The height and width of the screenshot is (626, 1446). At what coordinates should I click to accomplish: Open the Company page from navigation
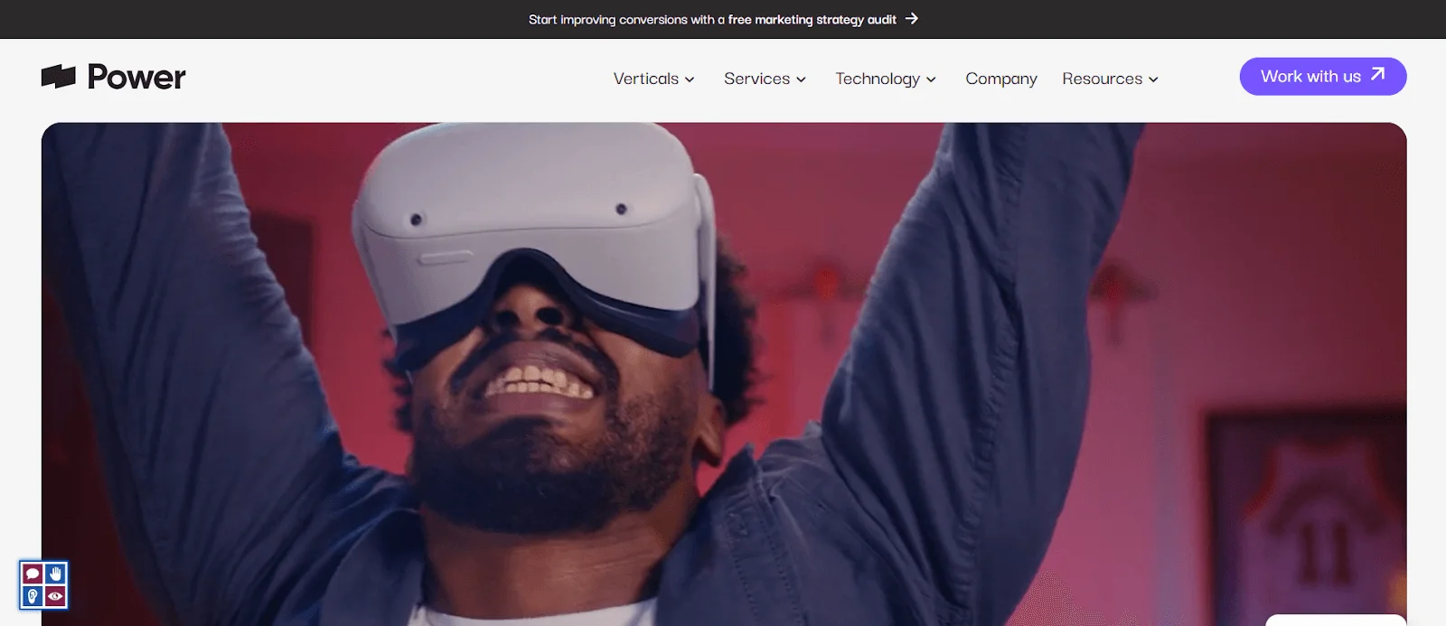[x=1000, y=79]
